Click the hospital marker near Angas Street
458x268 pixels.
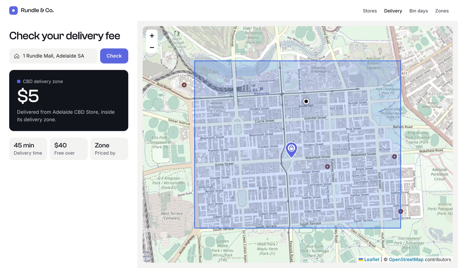coord(327,167)
